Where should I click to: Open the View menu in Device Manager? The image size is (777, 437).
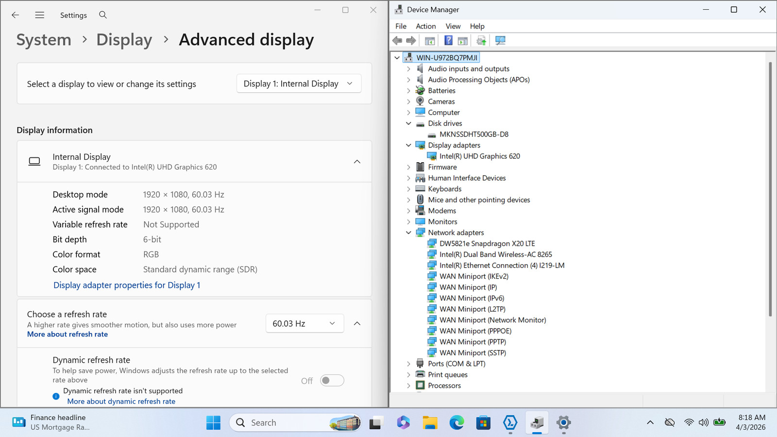pos(453,26)
